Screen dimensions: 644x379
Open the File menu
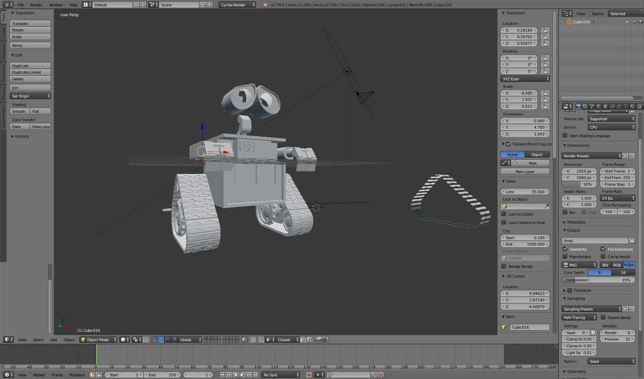21,5
